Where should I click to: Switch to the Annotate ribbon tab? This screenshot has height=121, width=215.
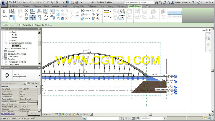click(56, 6)
